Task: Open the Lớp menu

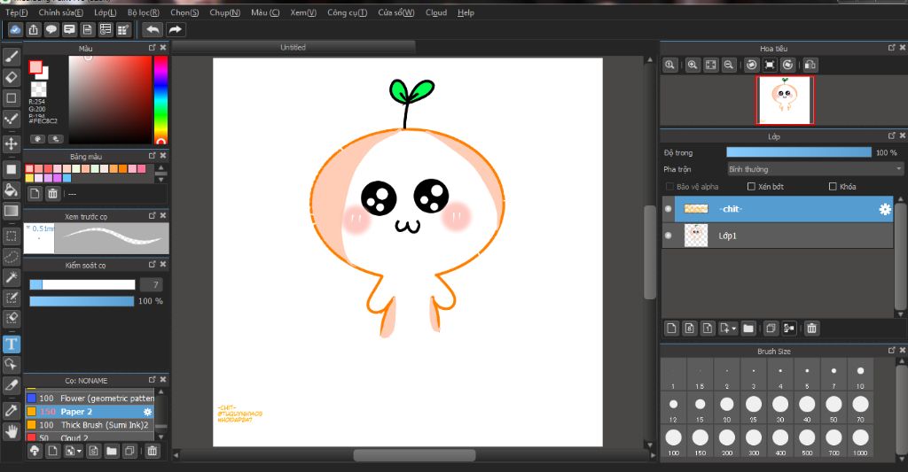Action: point(106,12)
